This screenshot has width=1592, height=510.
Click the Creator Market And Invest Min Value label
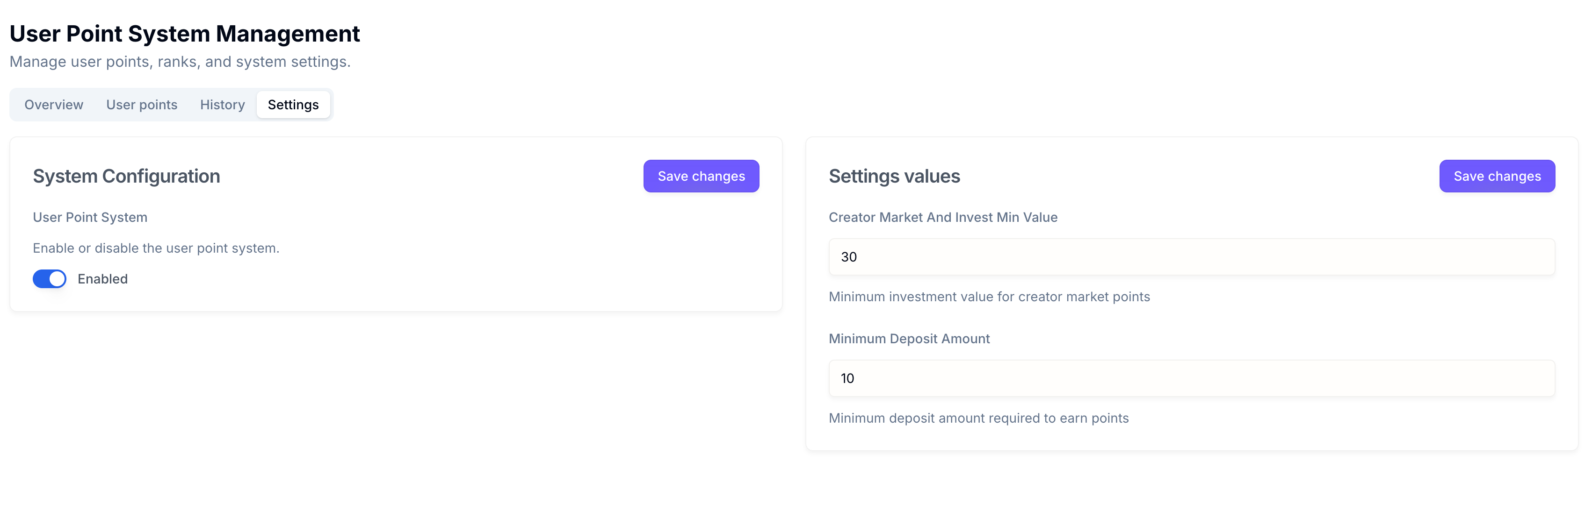pos(942,217)
